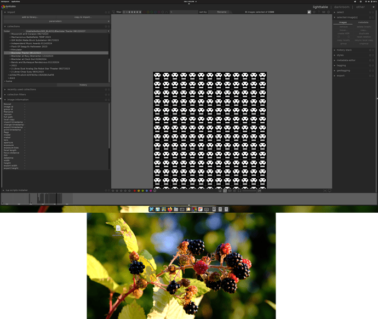This screenshot has width=378, height=319.
Task: Expand the geotagging module
Action: point(335,71)
